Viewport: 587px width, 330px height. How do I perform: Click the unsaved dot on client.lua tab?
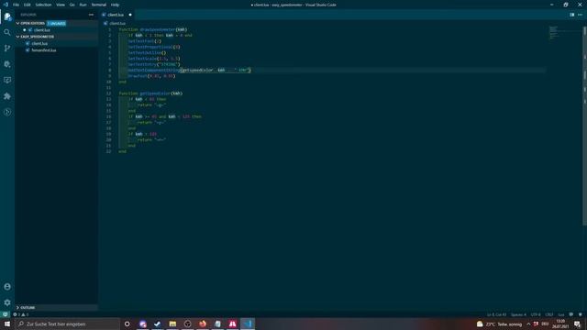click(x=130, y=15)
